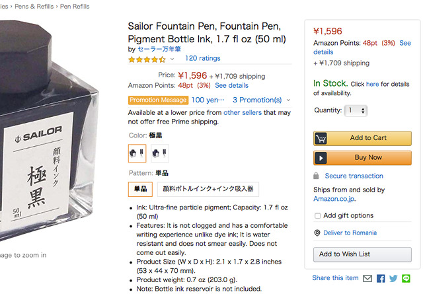Check the Add gift options box

coord(318,216)
